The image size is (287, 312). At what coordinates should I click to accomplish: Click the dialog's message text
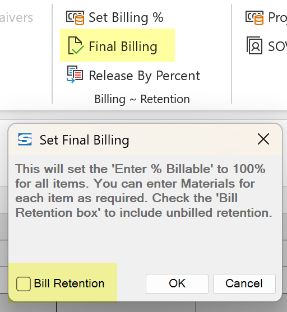[144, 190]
